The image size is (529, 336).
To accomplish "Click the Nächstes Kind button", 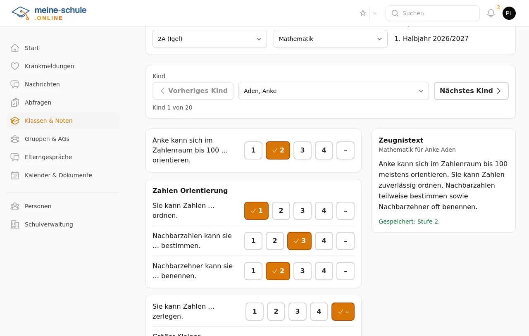I will coord(471,91).
